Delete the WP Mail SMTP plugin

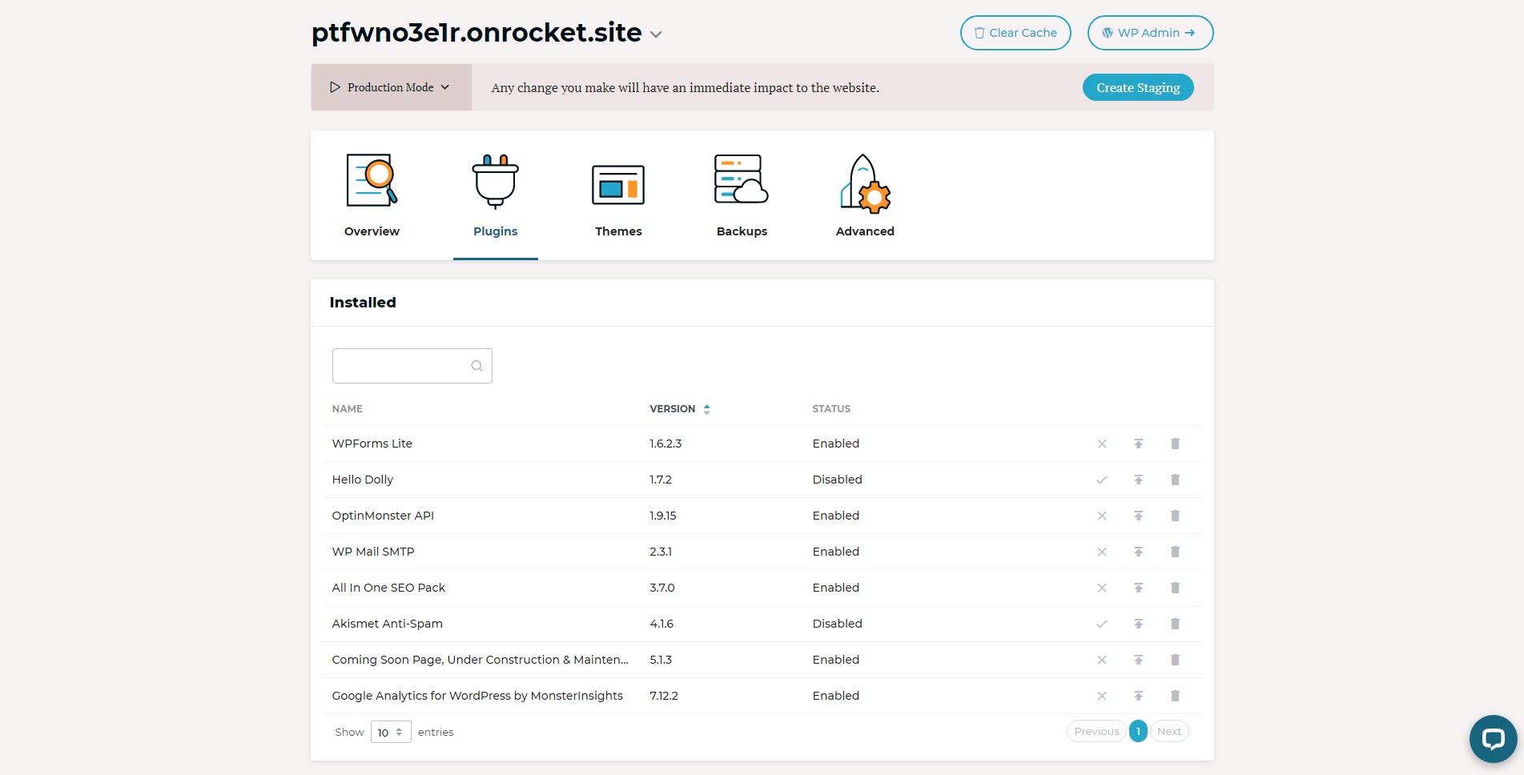pyautogui.click(x=1175, y=552)
